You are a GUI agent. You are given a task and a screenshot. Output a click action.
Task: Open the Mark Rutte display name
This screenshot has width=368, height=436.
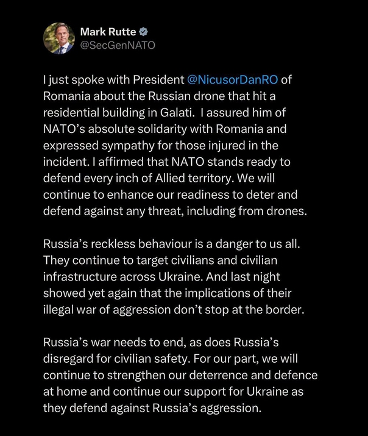pos(108,32)
